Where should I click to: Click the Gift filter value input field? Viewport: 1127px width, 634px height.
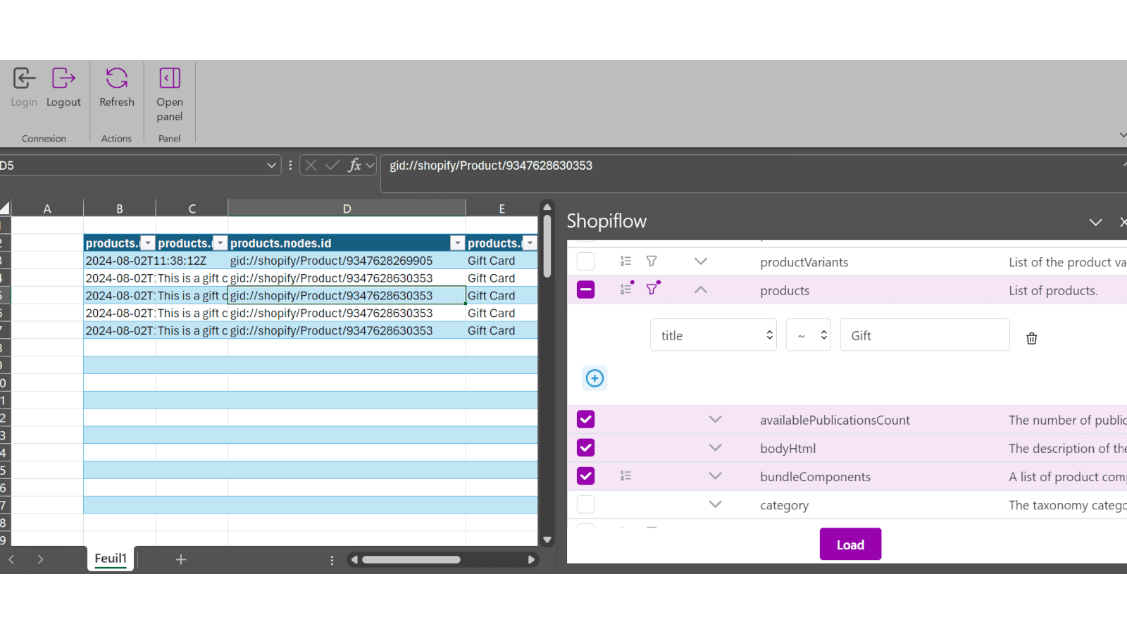[x=924, y=335]
